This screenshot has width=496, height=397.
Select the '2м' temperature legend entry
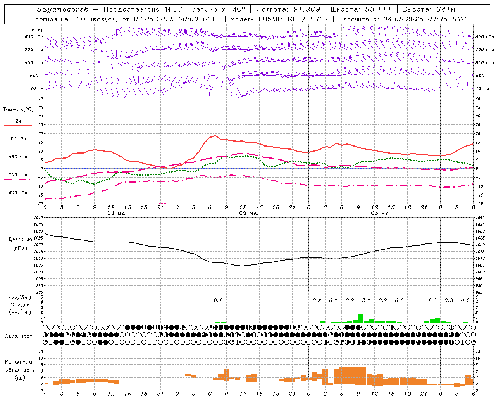(18, 121)
